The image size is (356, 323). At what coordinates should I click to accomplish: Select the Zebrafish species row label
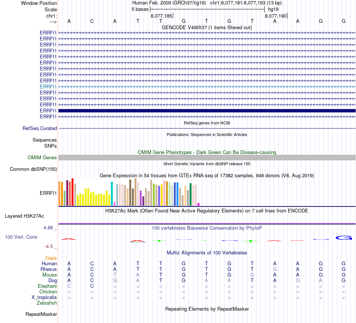pyautogui.click(x=47, y=303)
